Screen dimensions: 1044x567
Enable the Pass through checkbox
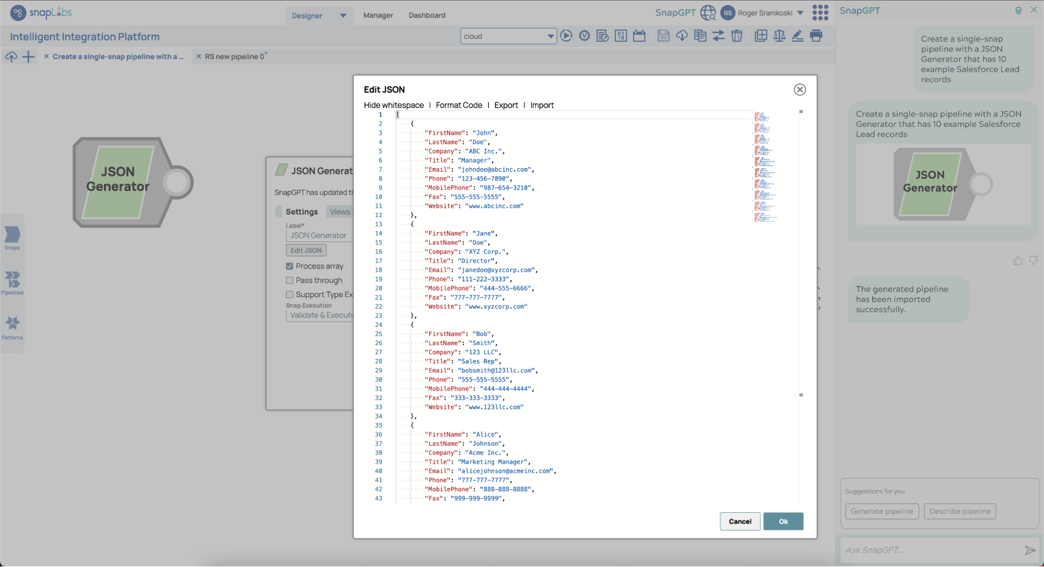pos(290,280)
